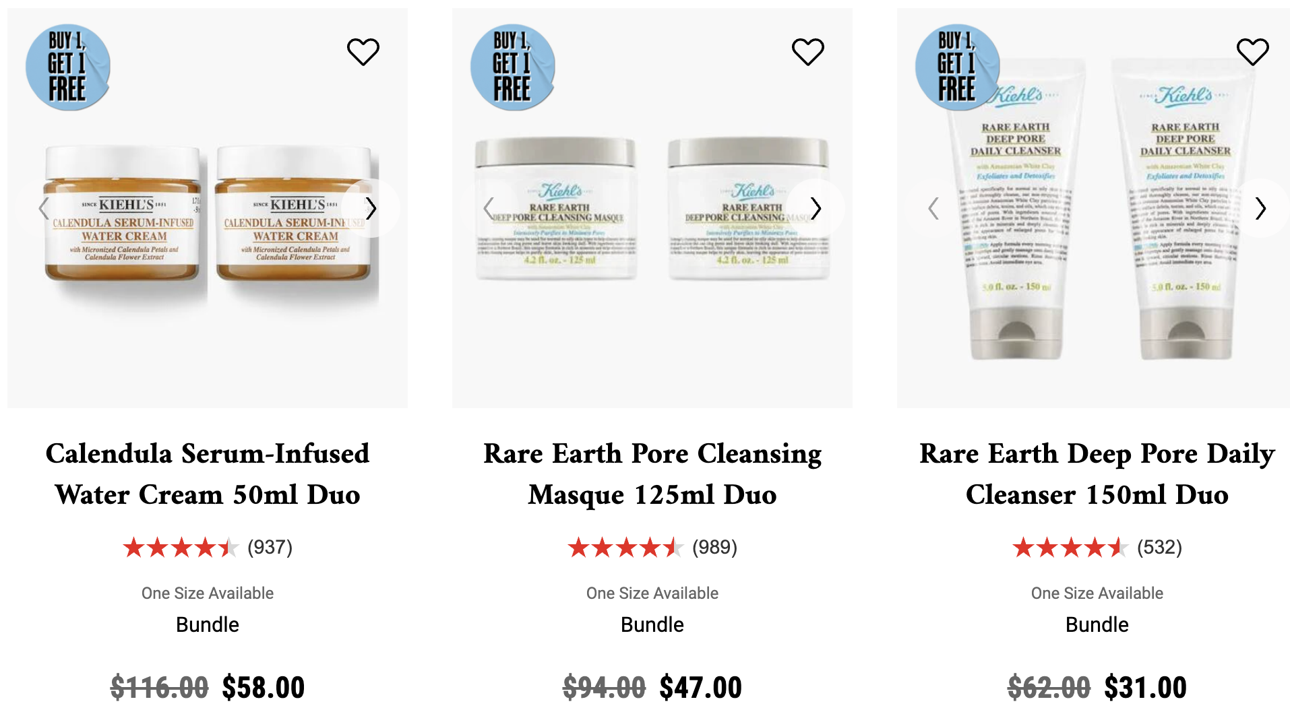Show next image of Calendula Water Cream
This screenshot has height=714, width=1290.
coord(371,208)
